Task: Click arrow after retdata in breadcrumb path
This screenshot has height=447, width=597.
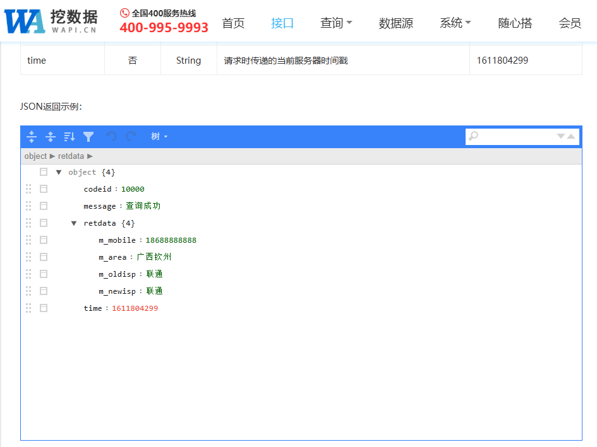Action: tap(90, 156)
